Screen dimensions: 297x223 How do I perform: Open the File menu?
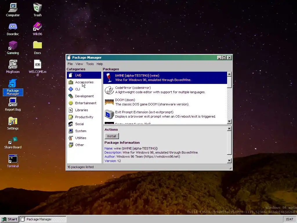(x=70, y=64)
